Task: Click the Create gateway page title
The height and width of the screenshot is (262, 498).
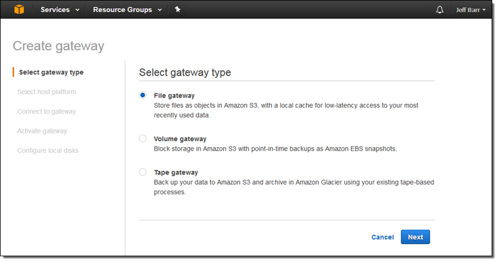Action: coord(58,46)
